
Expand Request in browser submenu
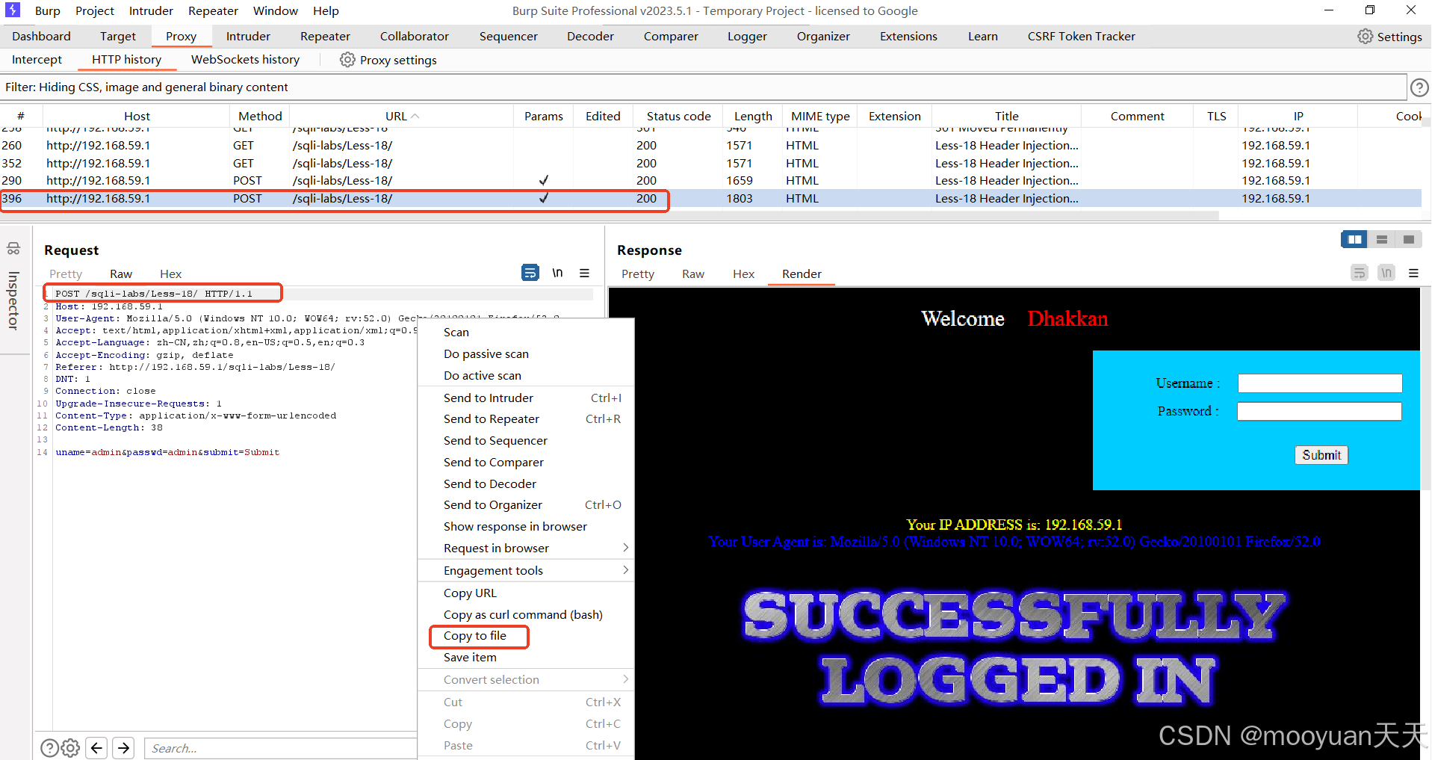coord(625,548)
